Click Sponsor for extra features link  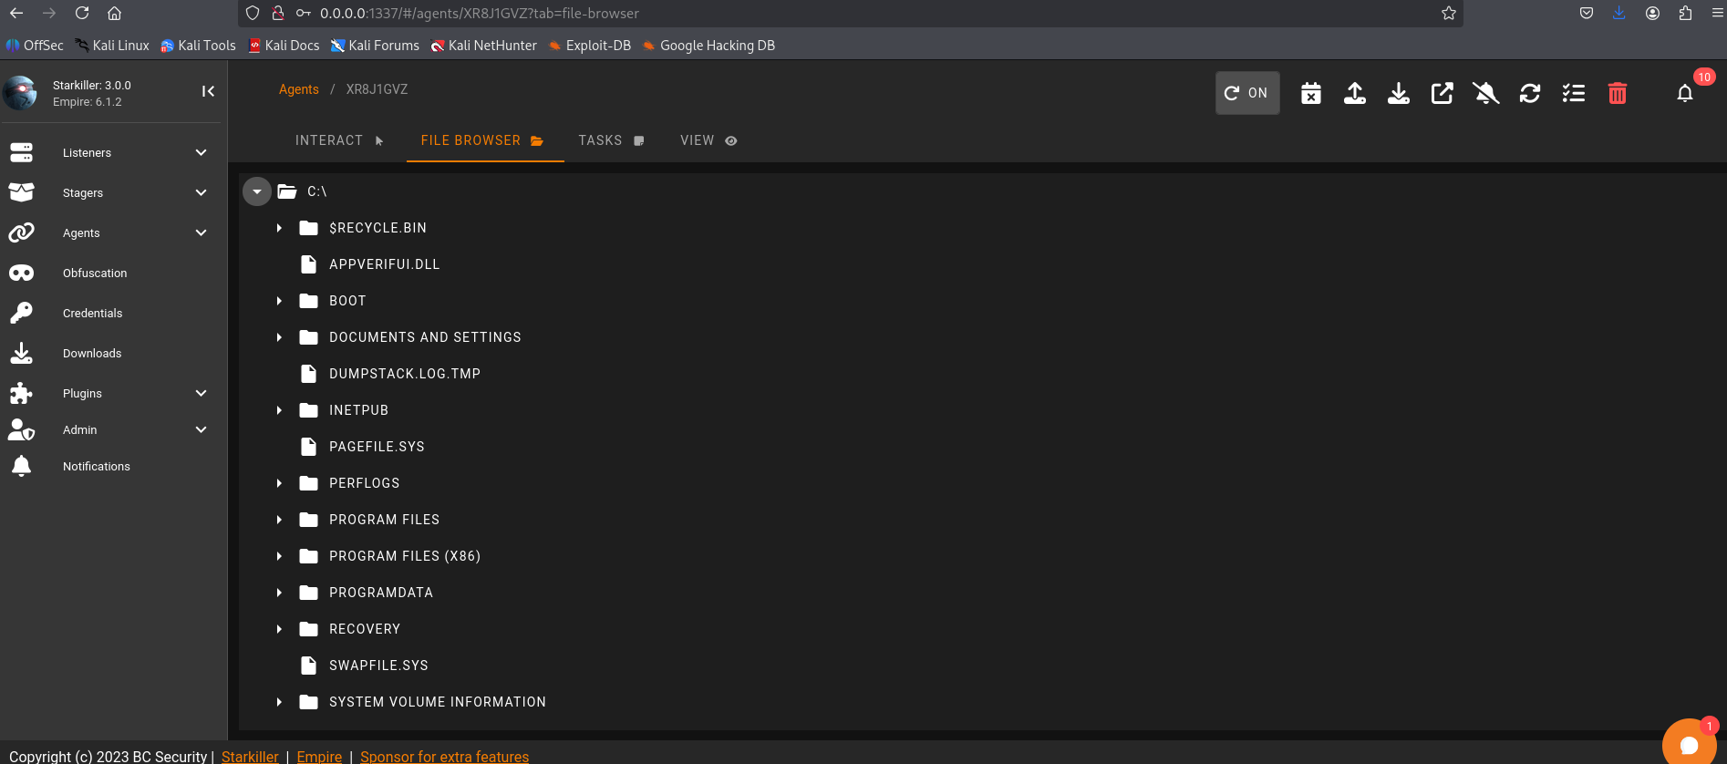tap(444, 757)
